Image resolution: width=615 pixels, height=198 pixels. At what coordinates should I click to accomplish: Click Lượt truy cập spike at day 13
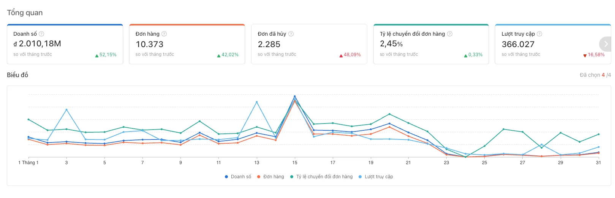pos(257,102)
